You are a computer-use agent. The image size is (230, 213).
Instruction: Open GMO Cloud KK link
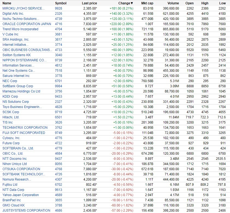click(x=13, y=205)
